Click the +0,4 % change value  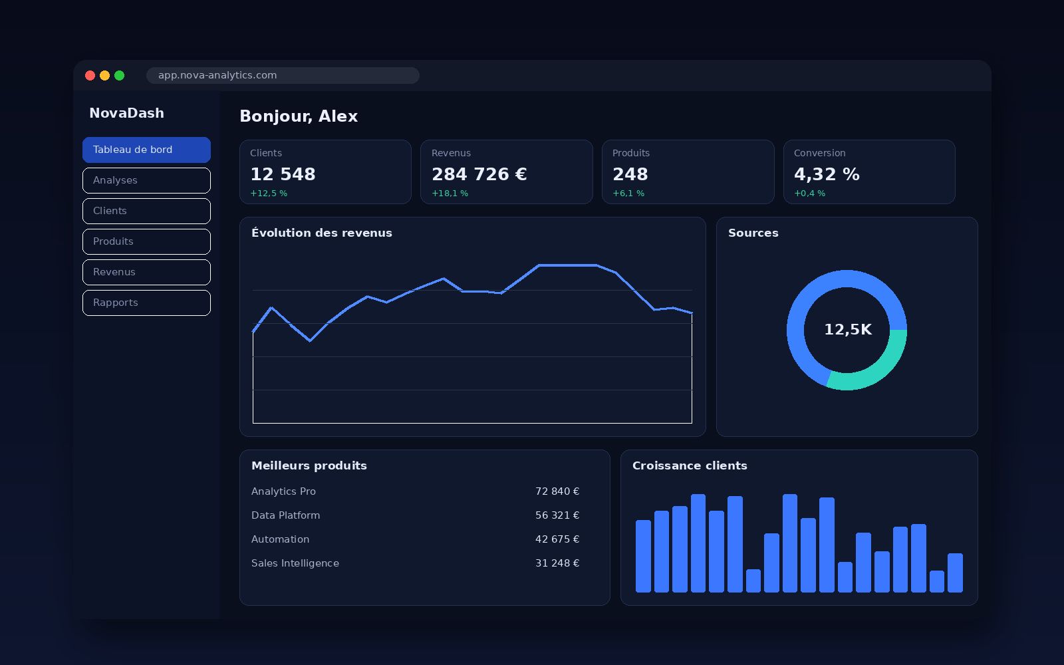coord(809,194)
